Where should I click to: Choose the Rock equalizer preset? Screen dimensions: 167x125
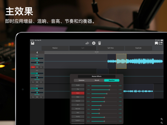click(78, 113)
